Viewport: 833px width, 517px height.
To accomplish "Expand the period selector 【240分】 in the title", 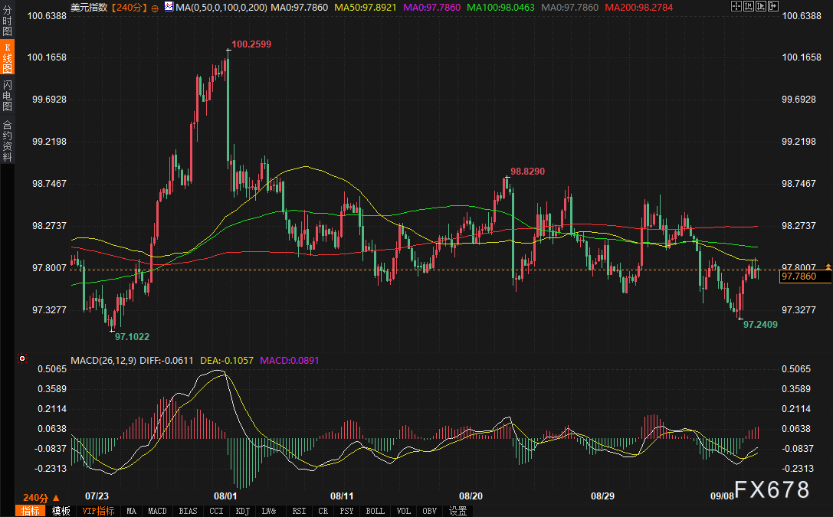I will coord(130,7).
